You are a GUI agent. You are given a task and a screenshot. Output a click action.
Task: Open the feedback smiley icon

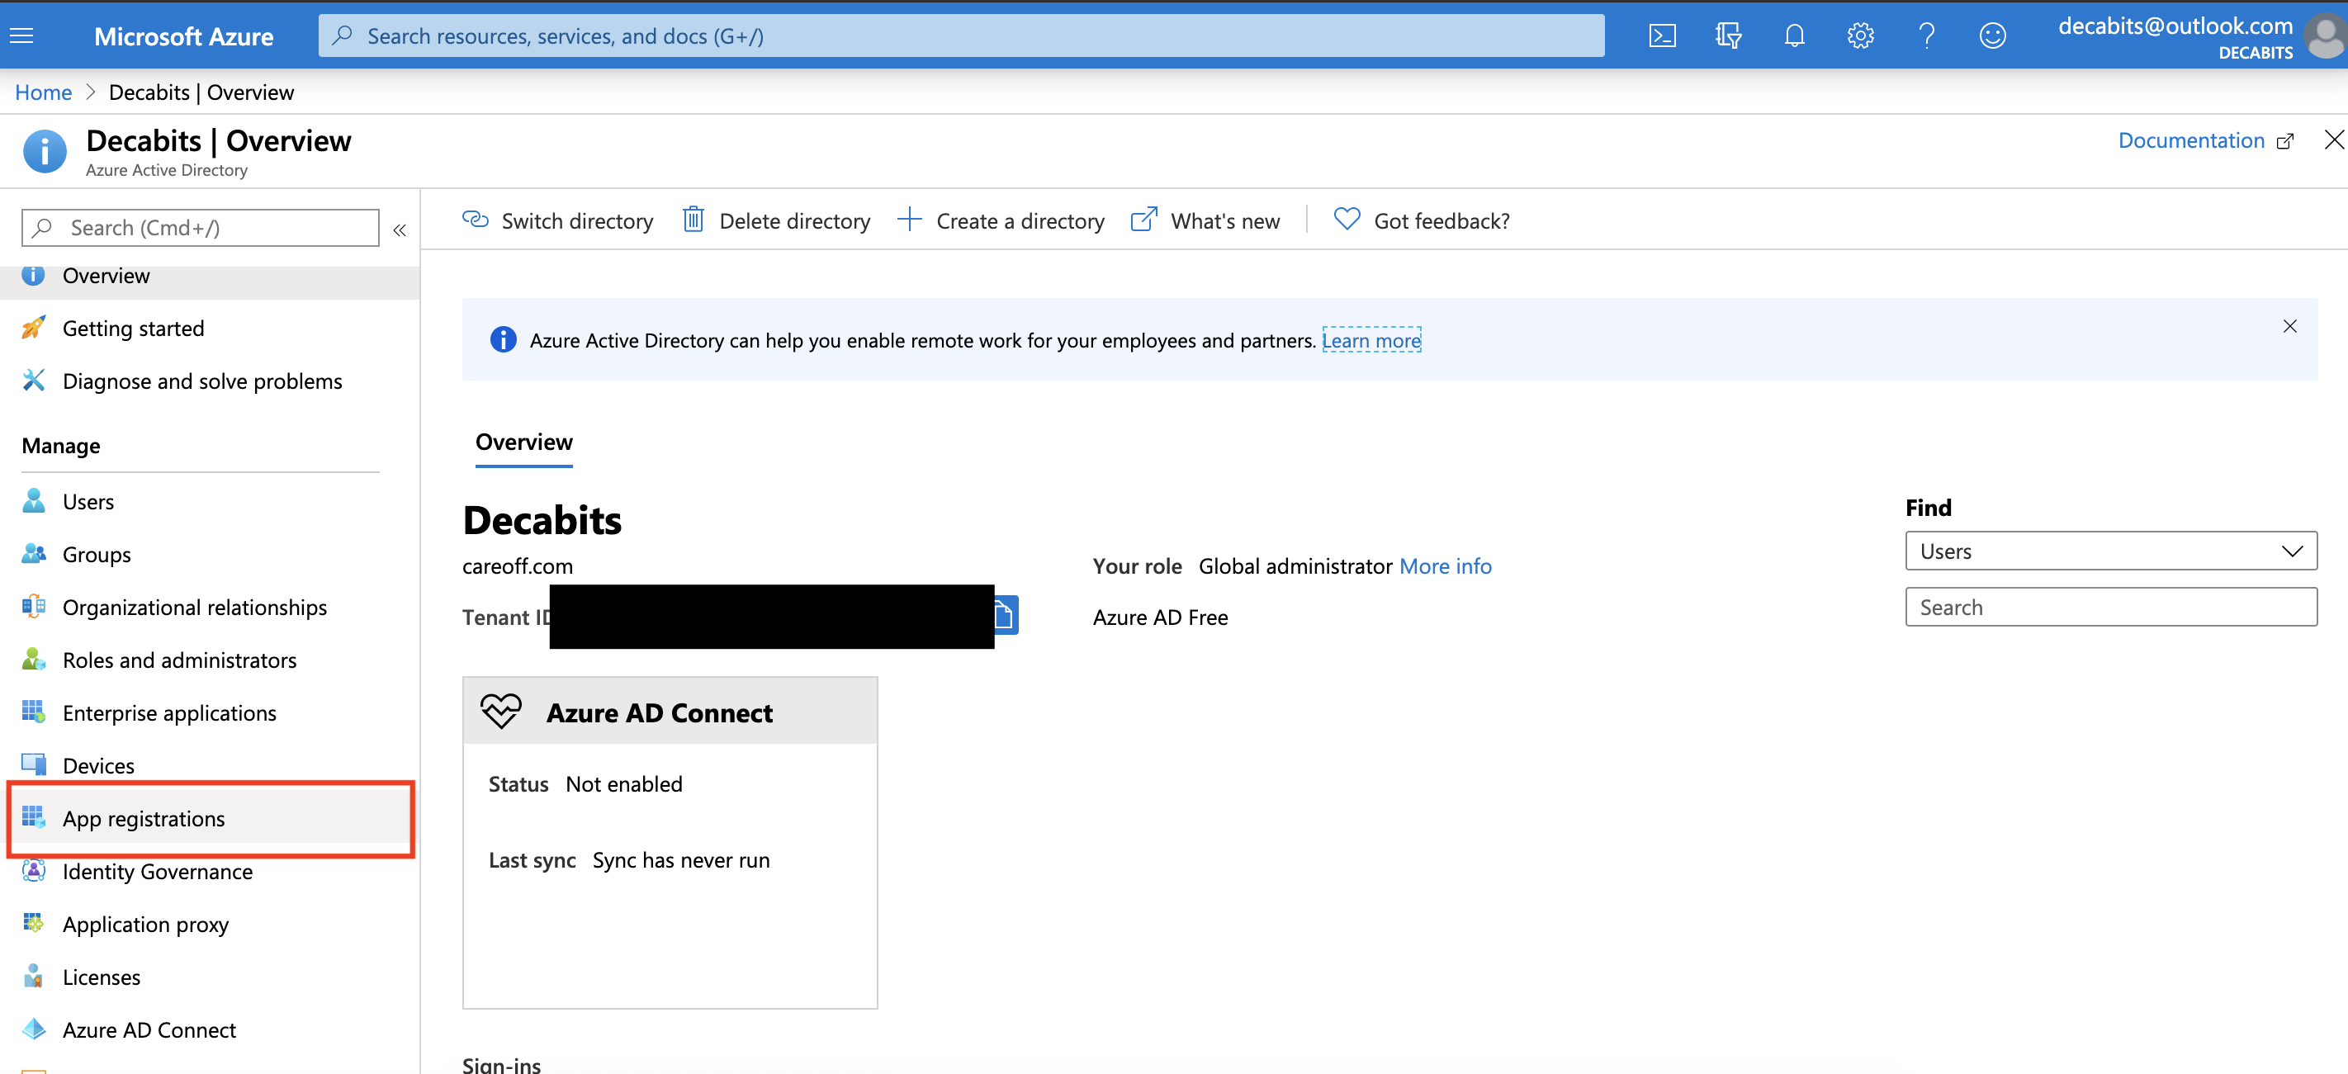tap(1991, 35)
